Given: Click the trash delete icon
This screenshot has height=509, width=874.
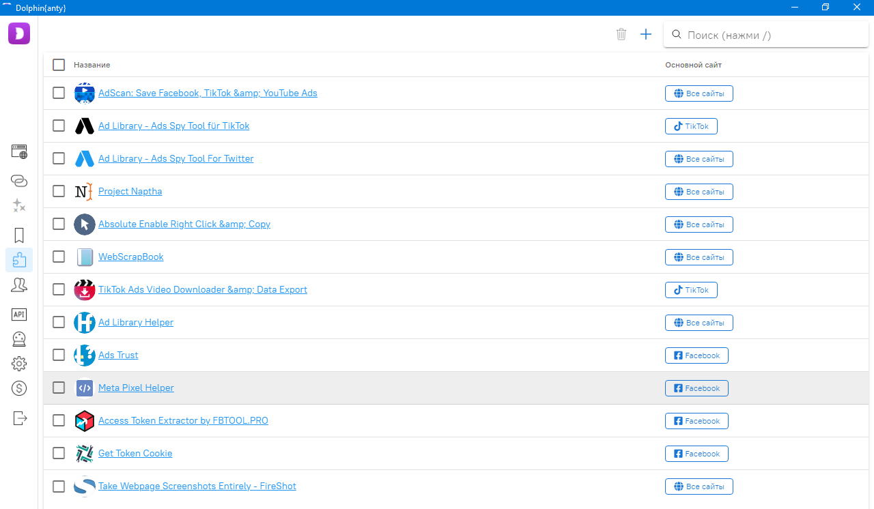Looking at the screenshot, I should pyautogui.click(x=621, y=34).
